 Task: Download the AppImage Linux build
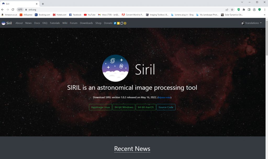point(100,107)
